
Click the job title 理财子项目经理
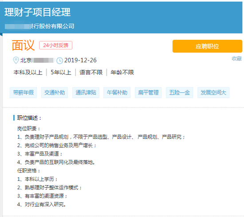coord(38,12)
